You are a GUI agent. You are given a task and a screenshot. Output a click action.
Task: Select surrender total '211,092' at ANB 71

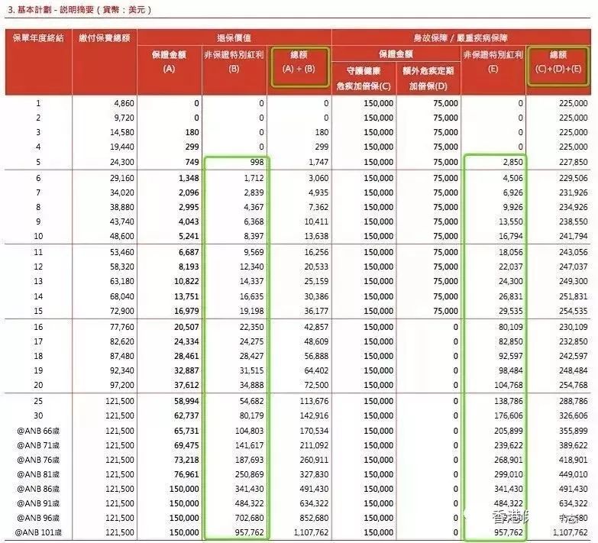(x=314, y=445)
